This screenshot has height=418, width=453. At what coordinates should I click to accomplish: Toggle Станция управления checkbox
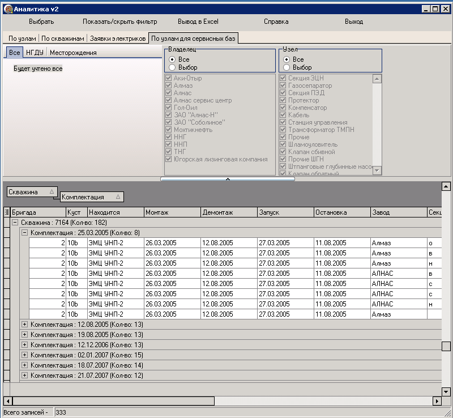coord(283,122)
